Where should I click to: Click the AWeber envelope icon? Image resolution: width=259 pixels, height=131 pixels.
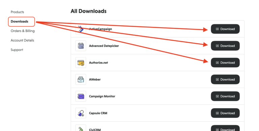[81, 79]
